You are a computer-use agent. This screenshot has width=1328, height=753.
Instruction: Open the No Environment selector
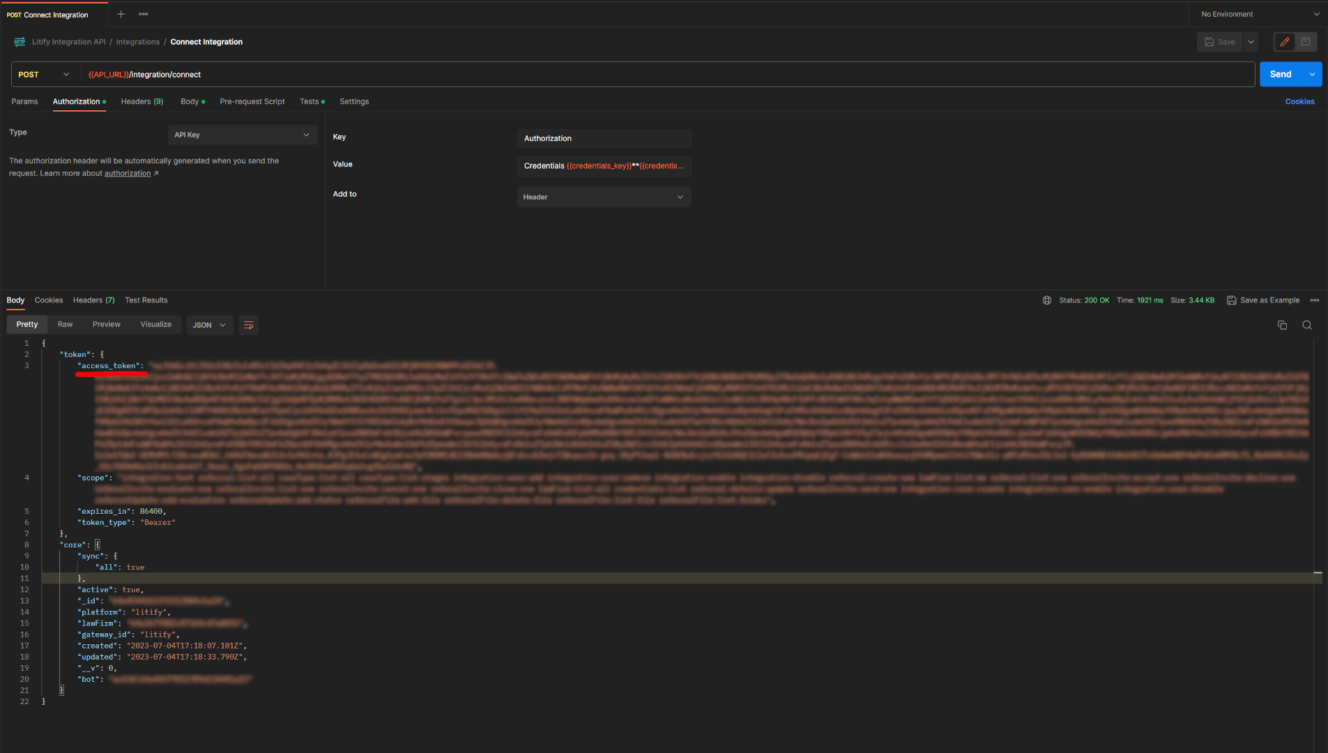(x=1259, y=14)
